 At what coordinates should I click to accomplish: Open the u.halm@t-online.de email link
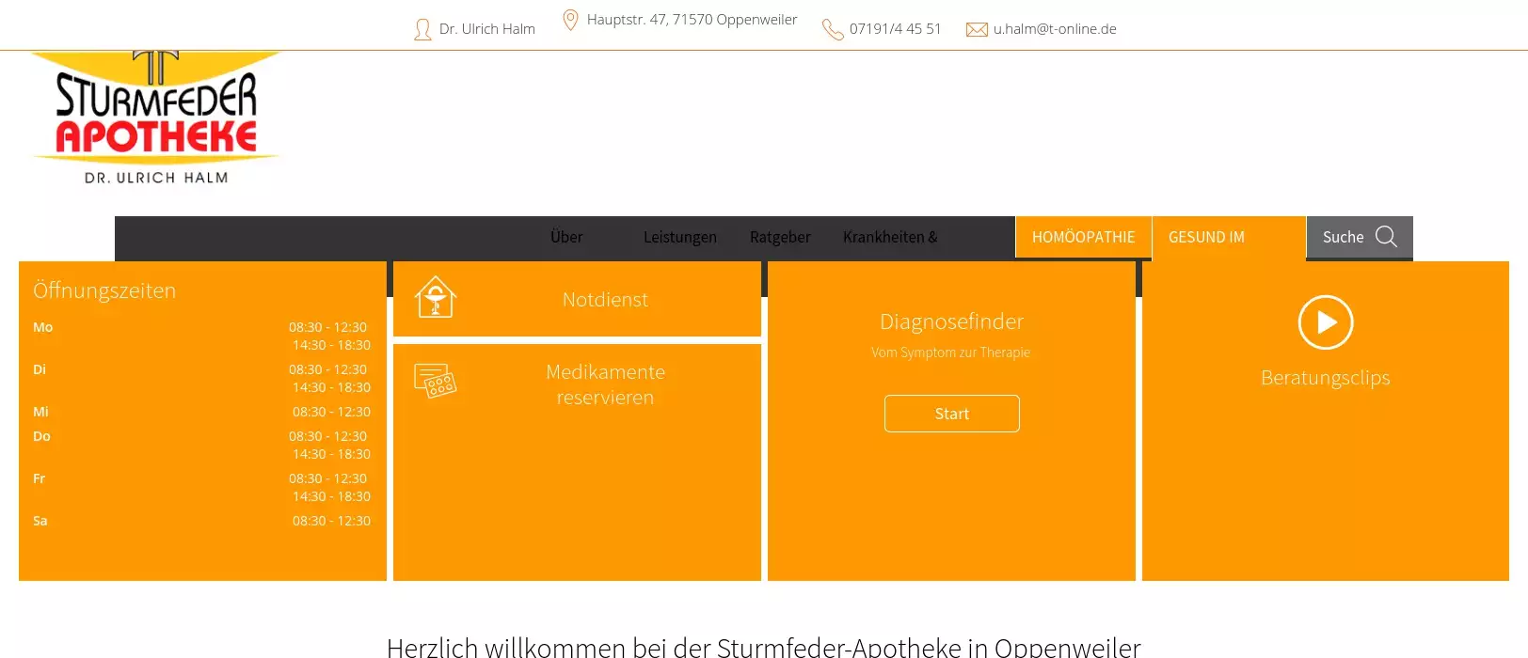click(x=1055, y=29)
